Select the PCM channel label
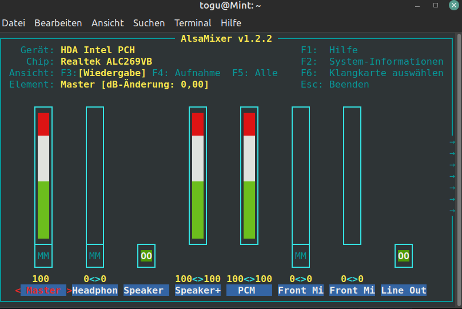The image size is (462, 309). [x=249, y=291]
